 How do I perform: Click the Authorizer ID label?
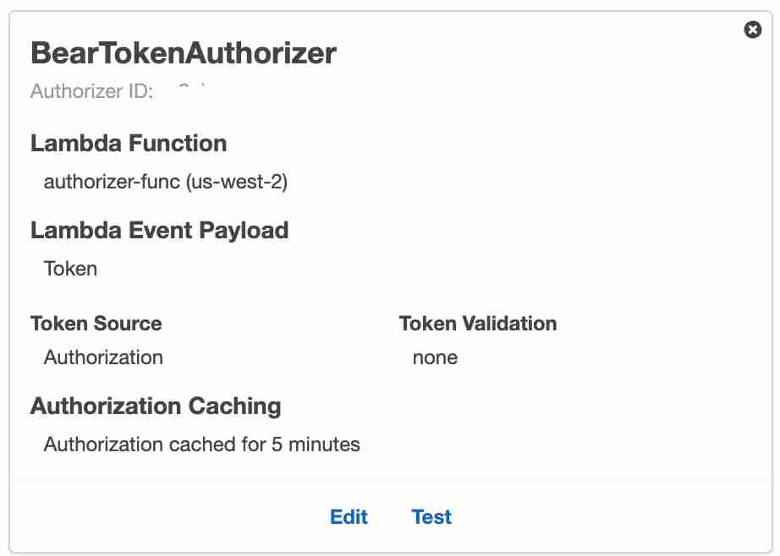pyautogui.click(x=92, y=91)
